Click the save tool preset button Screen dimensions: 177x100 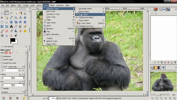pos(4,98)
